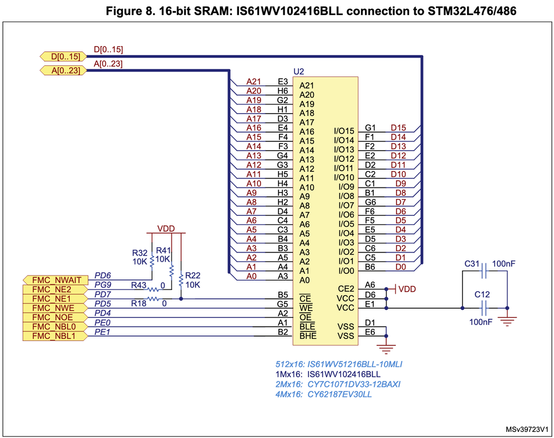The image size is (554, 438).
Task: Click the PD4 pin label
Action: point(103,313)
